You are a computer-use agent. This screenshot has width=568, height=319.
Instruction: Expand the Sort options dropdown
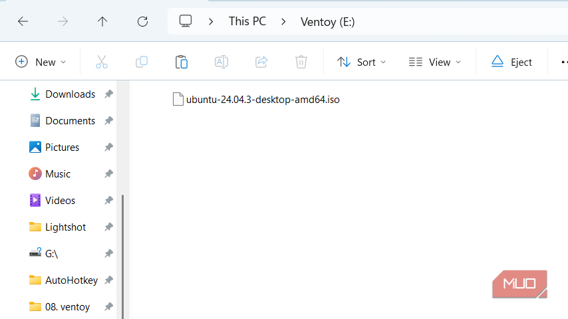pyautogui.click(x=362, y=62)
